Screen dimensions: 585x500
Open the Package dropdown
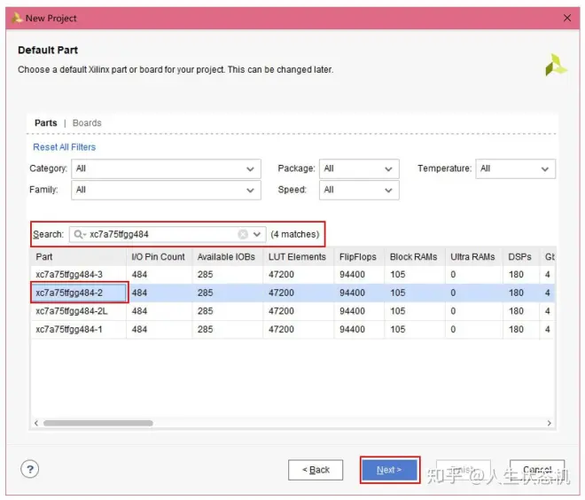359,168
